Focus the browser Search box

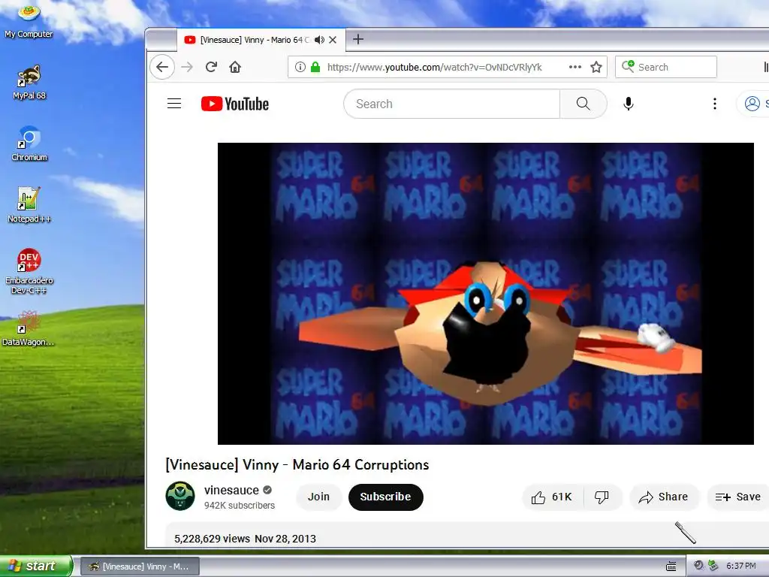pos(666,67)
